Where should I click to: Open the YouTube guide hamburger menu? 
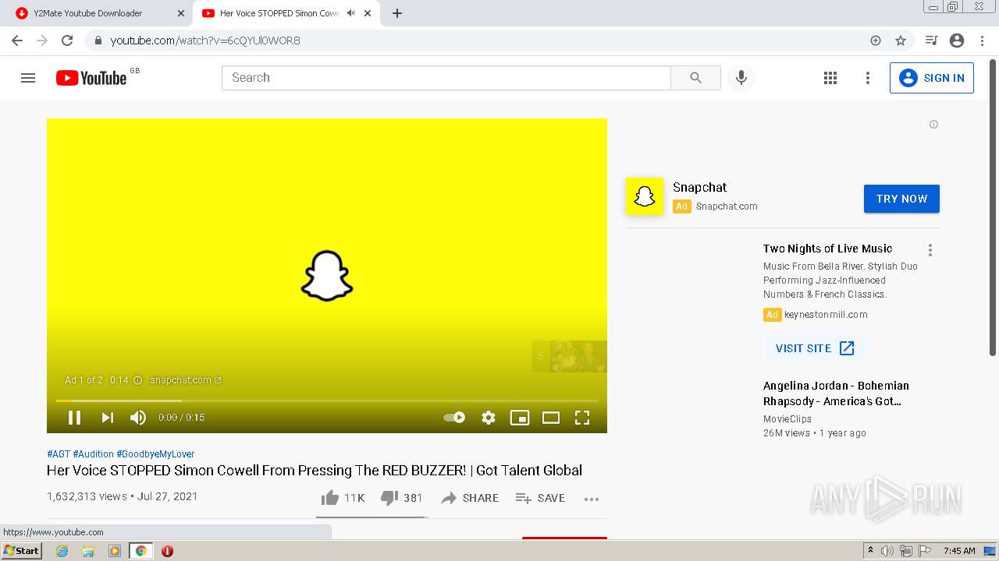28,78
